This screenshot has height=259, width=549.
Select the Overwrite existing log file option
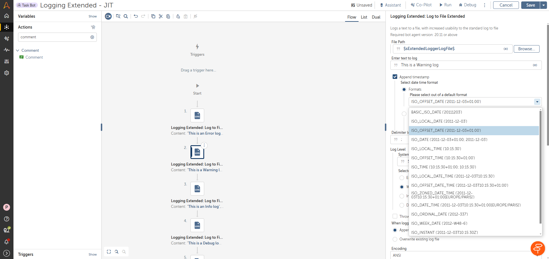pyautogui.click(x=395, y=239)
